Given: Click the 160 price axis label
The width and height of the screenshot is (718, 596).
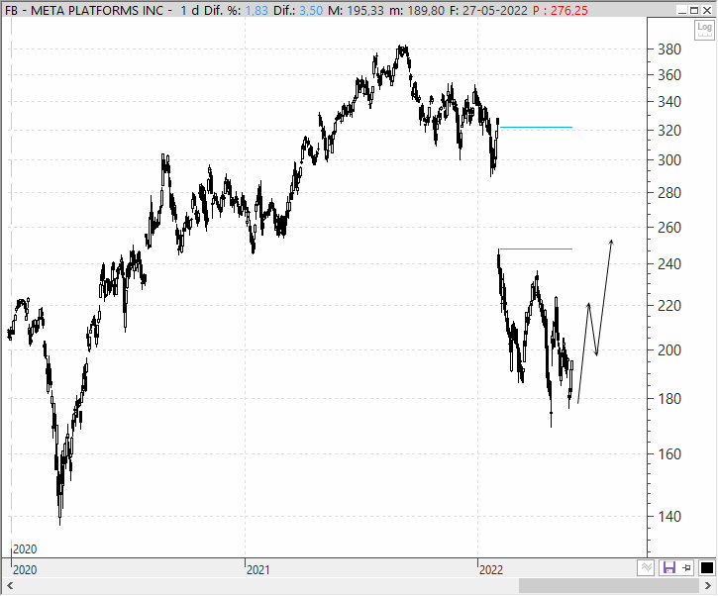Looking at the screenshot, I should click(669, 454).
